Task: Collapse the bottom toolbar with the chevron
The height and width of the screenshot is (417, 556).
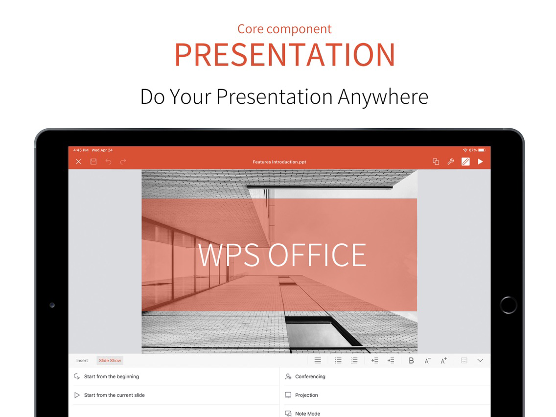Action: pos(480,360)
